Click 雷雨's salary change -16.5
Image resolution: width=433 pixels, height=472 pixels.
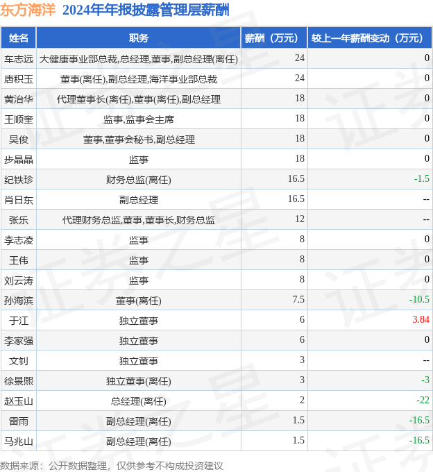point(419,420)
